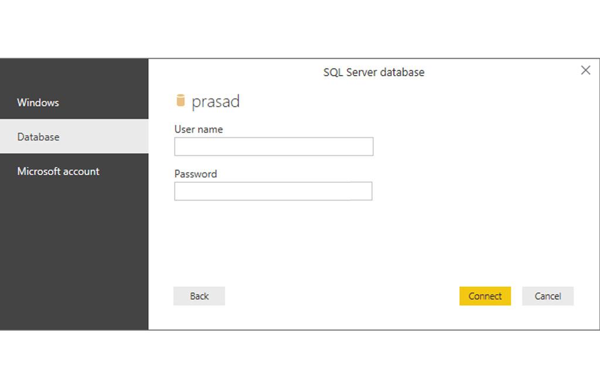
Task: Click the prasad server name text
Action: point(216,102)
